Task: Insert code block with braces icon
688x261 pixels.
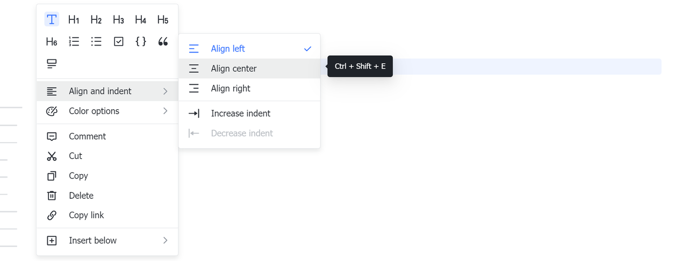Action: point(141,42)
